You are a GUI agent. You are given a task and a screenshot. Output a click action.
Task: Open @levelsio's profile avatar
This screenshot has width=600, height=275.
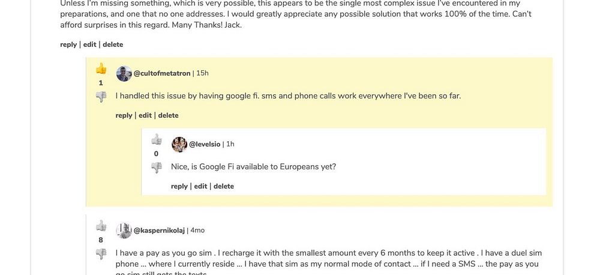(179, 144)
